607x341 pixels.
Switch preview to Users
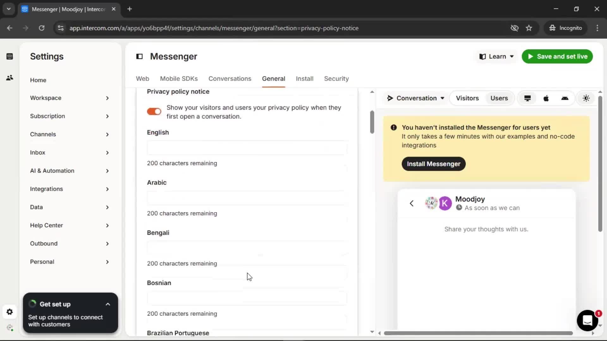click(499, 98)
